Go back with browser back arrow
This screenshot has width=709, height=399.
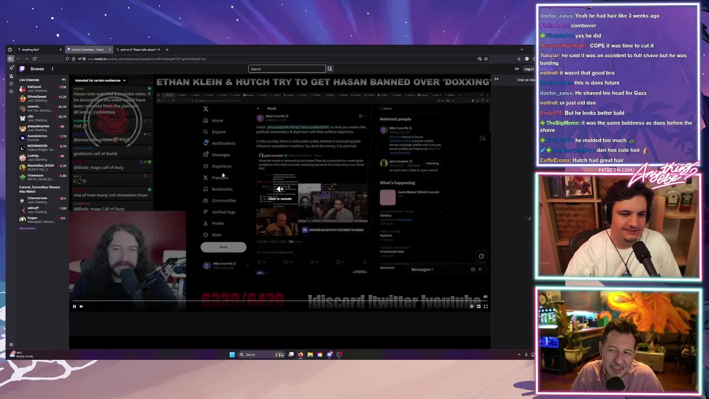18,59
